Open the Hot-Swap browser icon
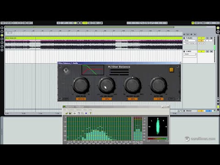The width and height of the screenshot is (220, 165). (2, 50)
